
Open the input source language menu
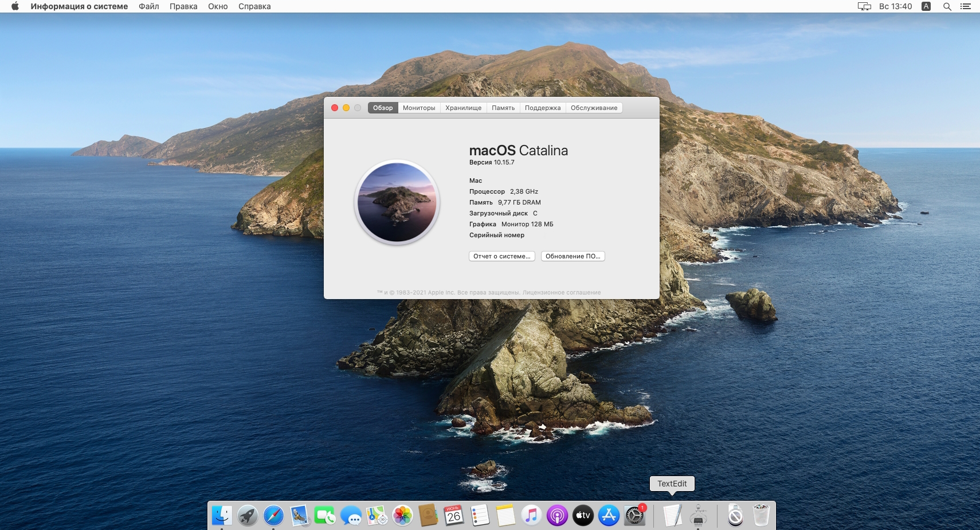point(926,6)
